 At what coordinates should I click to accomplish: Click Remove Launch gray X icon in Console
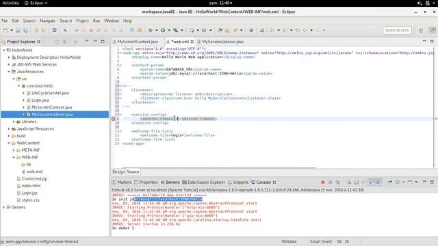point(330,182)
